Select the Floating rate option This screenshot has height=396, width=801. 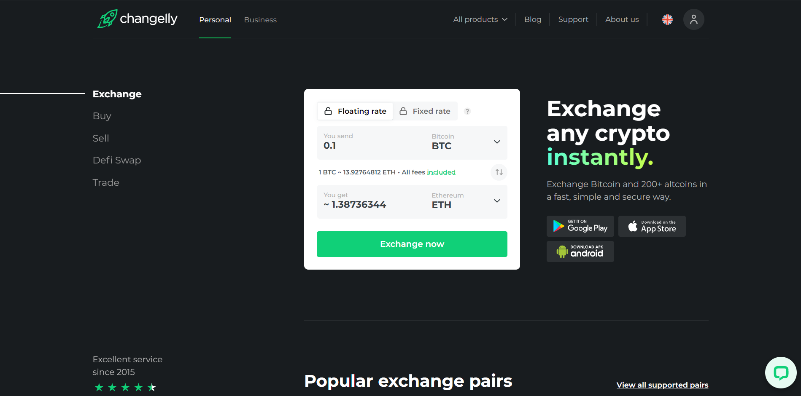pos(355,111)
